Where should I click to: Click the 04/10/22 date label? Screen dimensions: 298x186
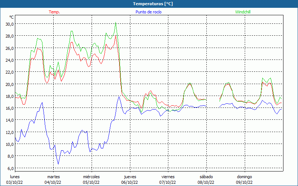pos(53,182)
